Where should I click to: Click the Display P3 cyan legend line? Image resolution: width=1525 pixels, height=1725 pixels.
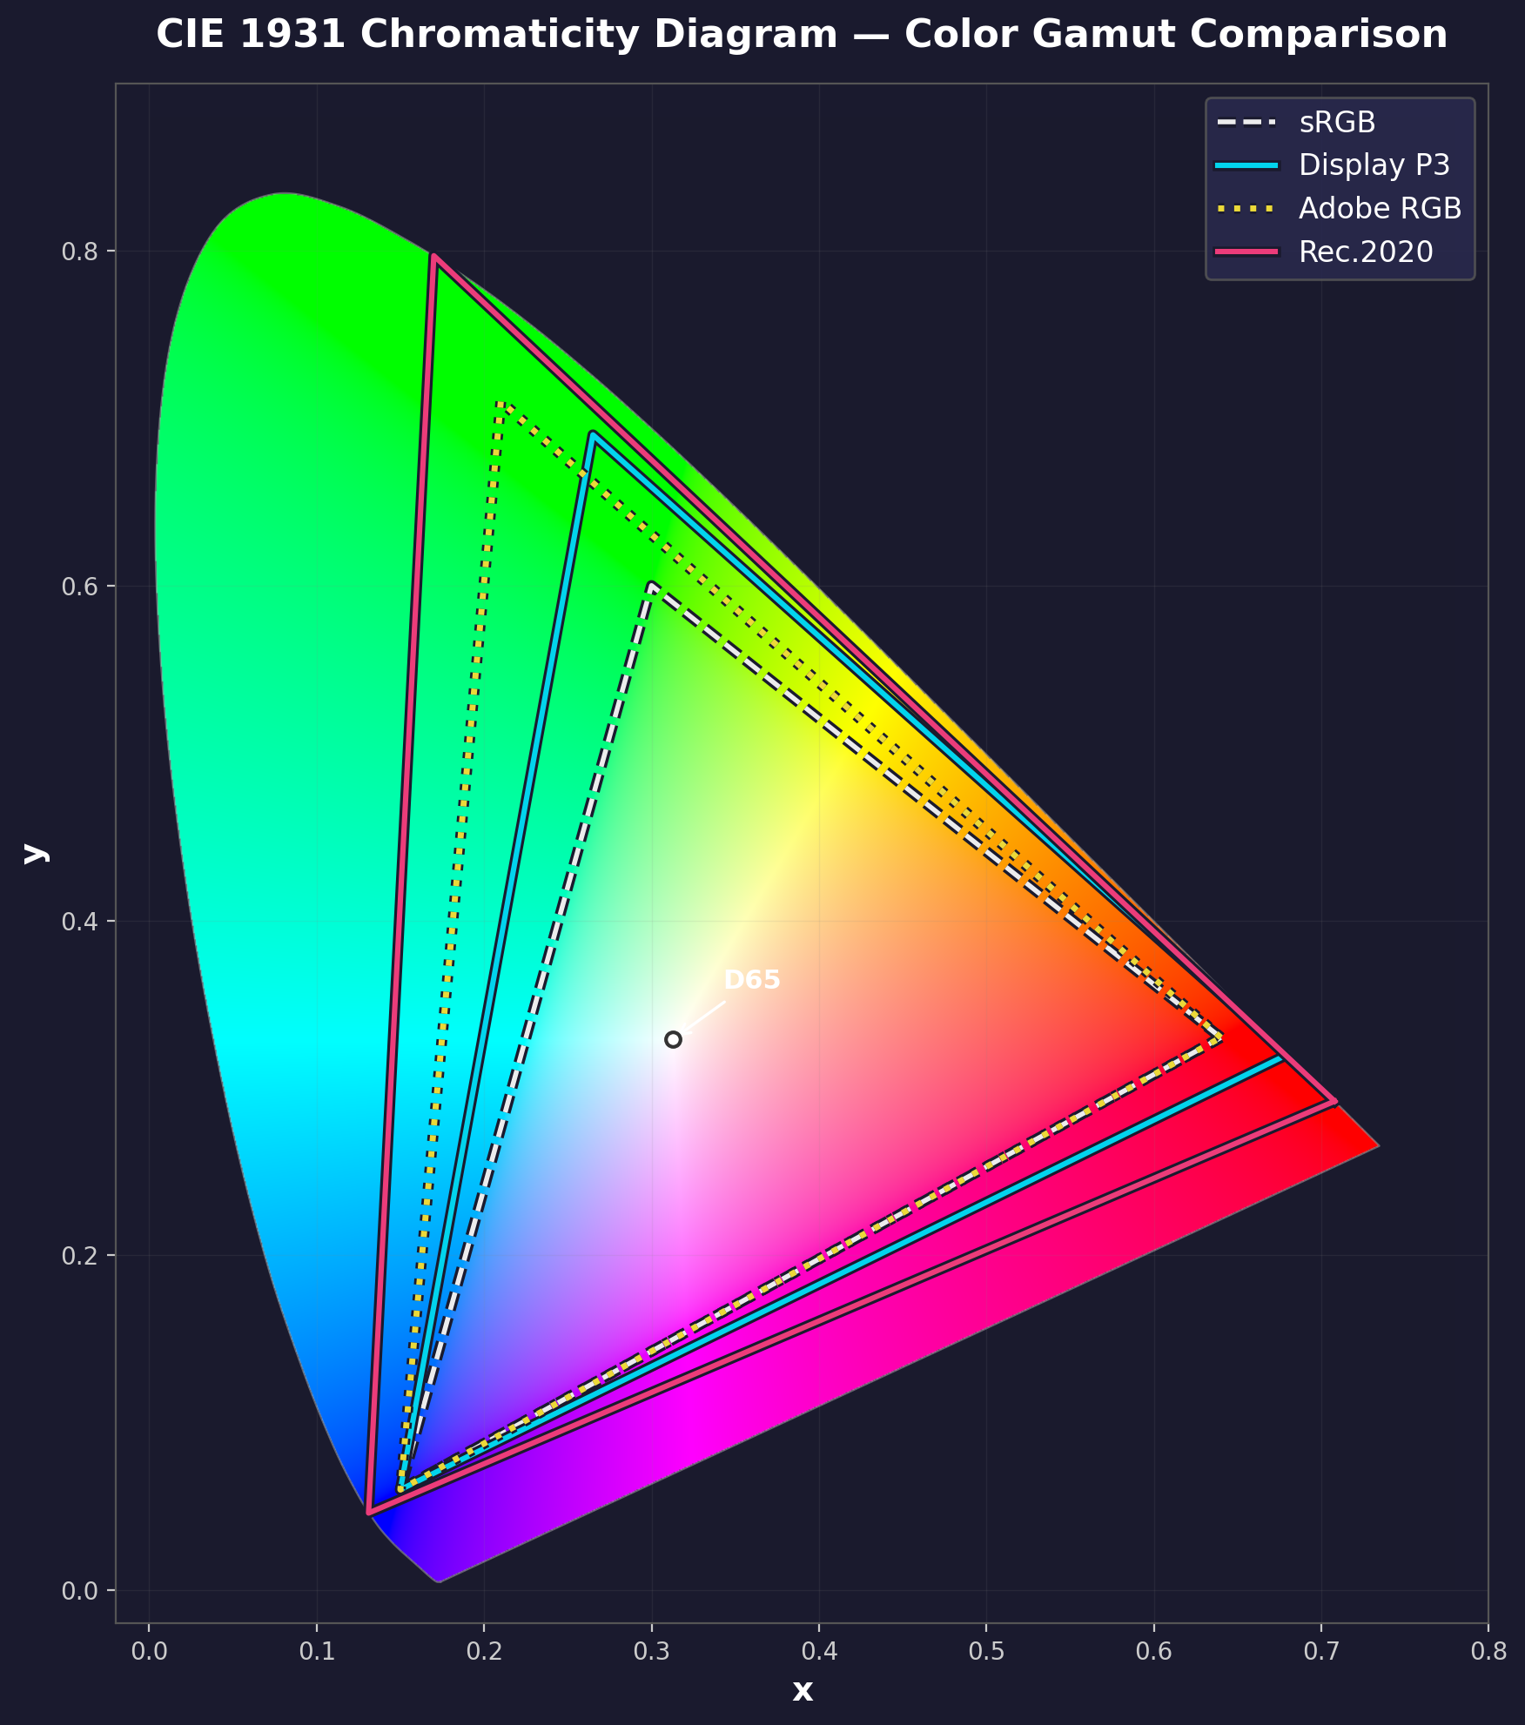[x=1246, y=165]
